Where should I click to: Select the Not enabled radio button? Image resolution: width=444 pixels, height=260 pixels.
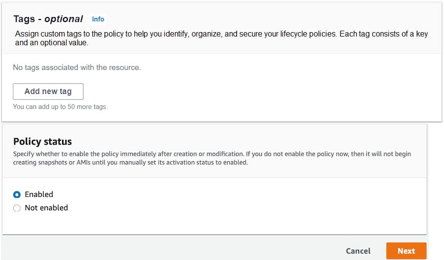(x=17, y=208)
